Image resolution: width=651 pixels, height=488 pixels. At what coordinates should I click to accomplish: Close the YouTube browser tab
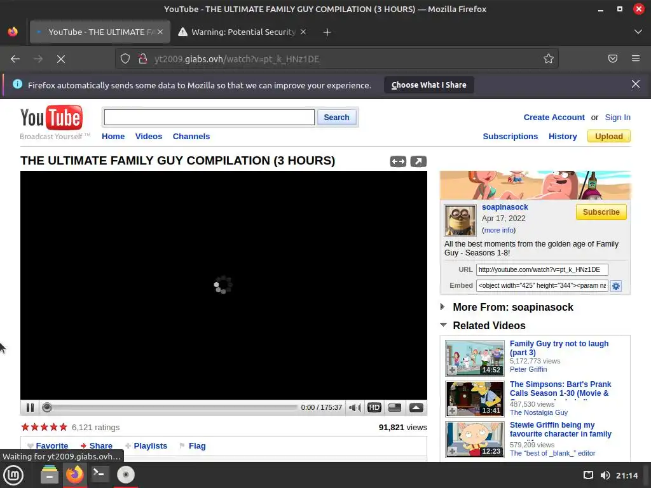[x=160, y=32]
